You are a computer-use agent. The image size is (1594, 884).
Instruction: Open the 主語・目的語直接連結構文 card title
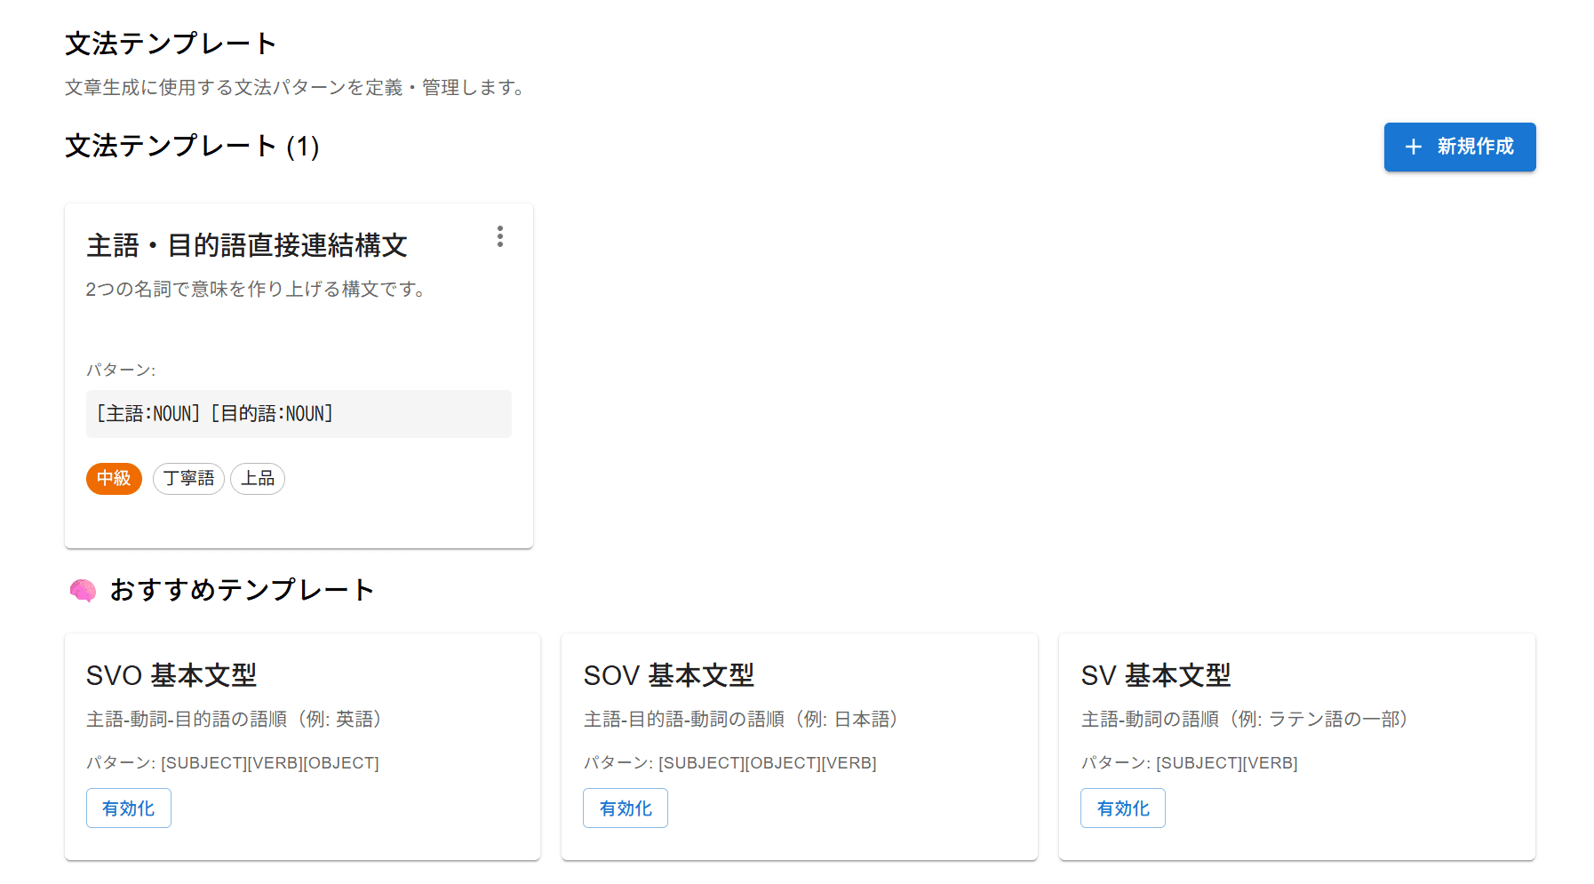246,245
